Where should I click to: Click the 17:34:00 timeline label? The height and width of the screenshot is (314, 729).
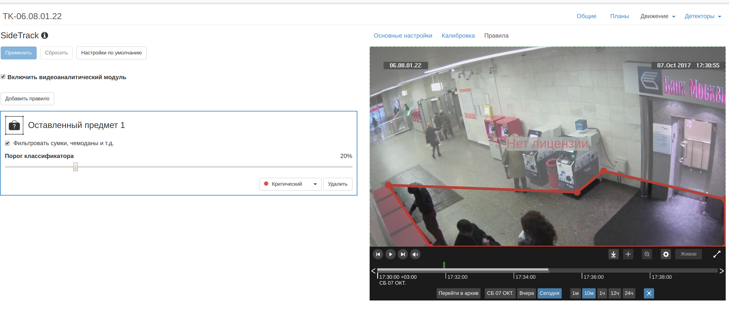525,277
